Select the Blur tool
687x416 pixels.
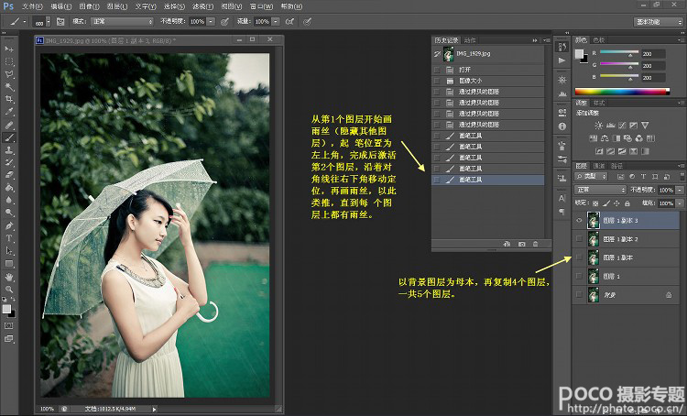9,200
